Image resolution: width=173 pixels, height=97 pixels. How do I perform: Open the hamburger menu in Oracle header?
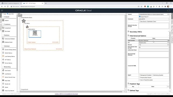coord(2,11)
